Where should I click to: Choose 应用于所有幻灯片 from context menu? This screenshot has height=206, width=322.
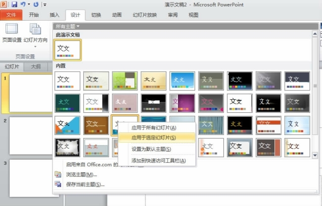pyautogui.click(x=154, y=128)
